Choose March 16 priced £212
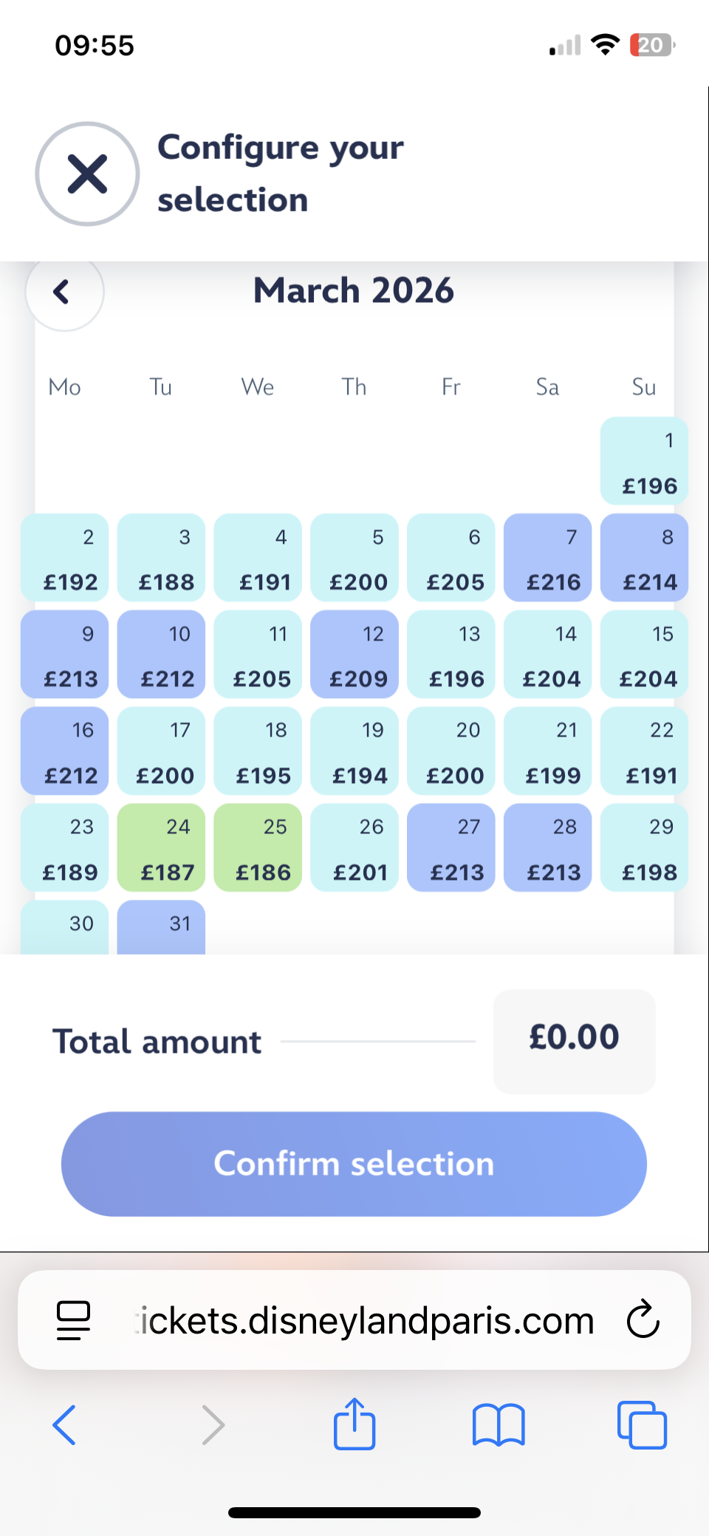709x1536 pixels. (64, 751)
